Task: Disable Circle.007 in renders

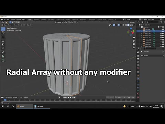Action: pyautogui.click(x=163, y=44)
